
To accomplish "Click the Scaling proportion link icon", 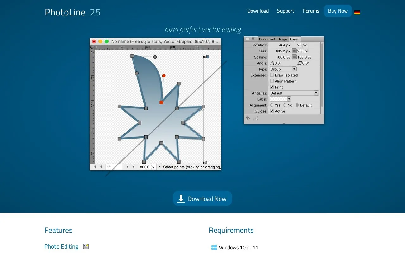I will tap(294, 57).
